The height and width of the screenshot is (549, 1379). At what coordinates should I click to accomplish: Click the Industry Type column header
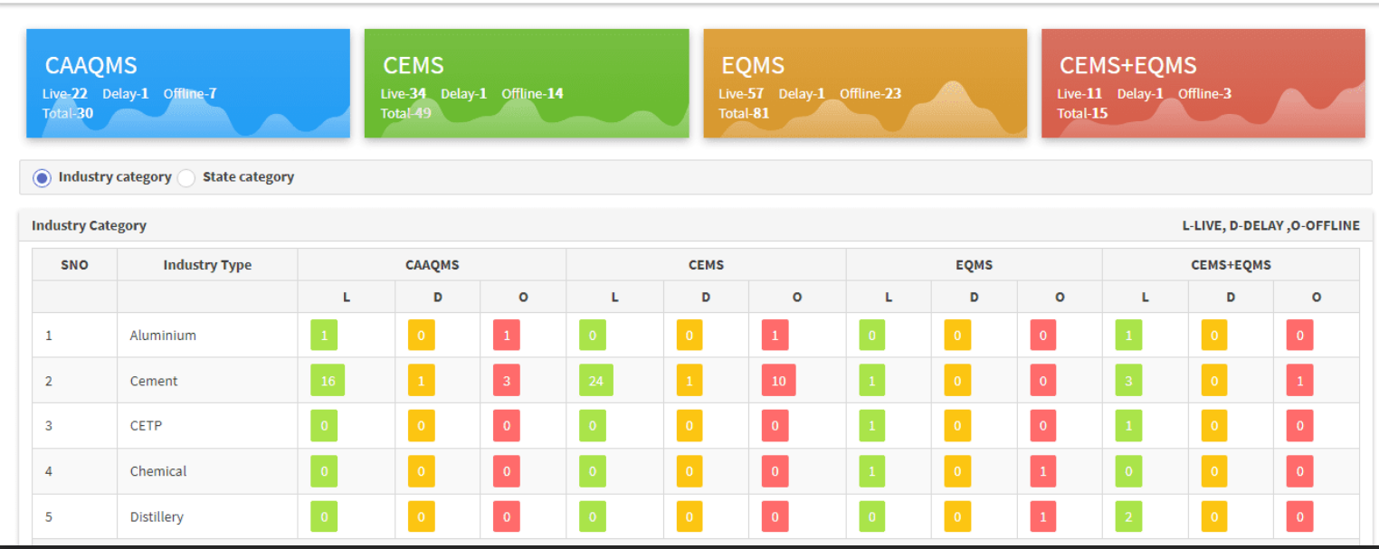(207, 265)
